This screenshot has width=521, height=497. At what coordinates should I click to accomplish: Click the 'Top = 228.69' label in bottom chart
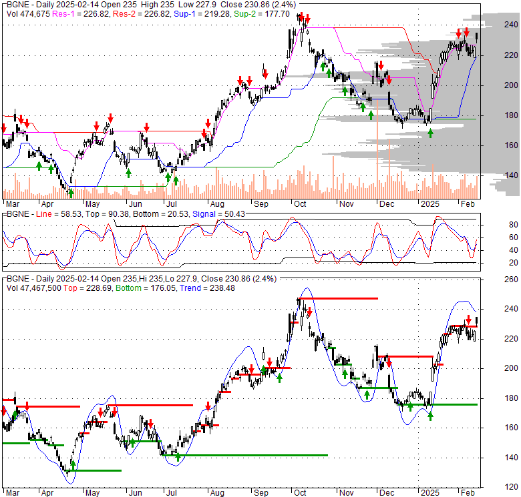(88, 288)
